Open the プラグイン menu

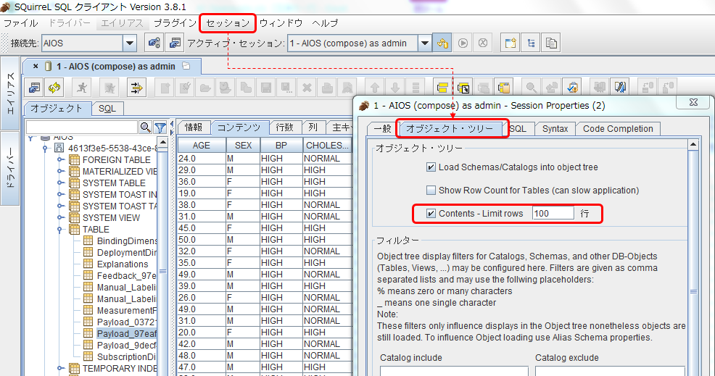point(174,22)
